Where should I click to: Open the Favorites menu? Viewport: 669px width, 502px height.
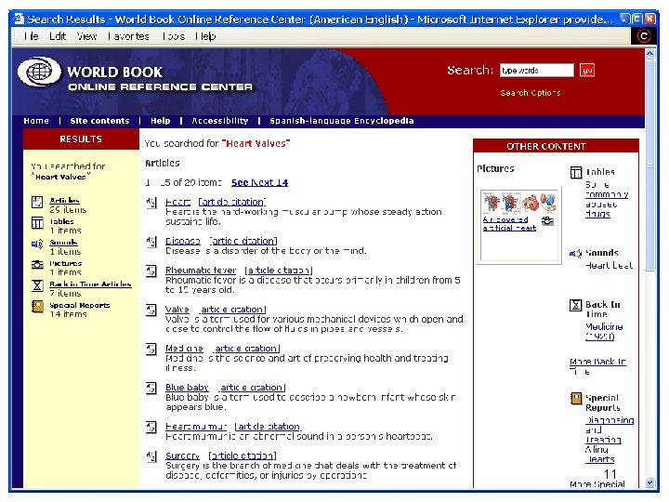point(128,36)
